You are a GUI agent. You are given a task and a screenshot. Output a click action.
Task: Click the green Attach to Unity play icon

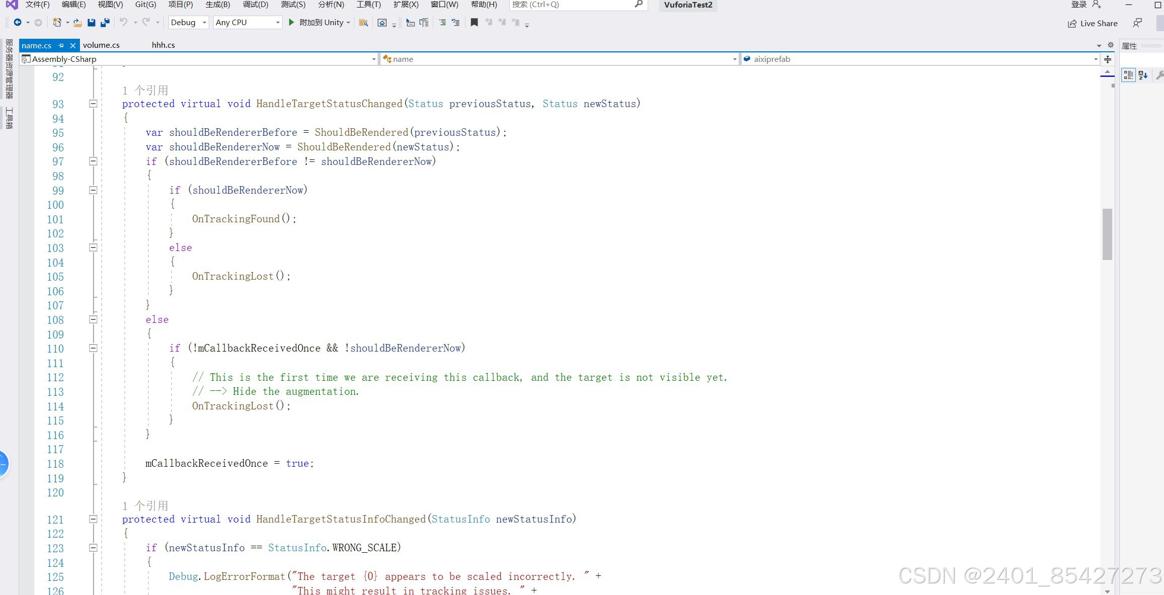[291, 23]
